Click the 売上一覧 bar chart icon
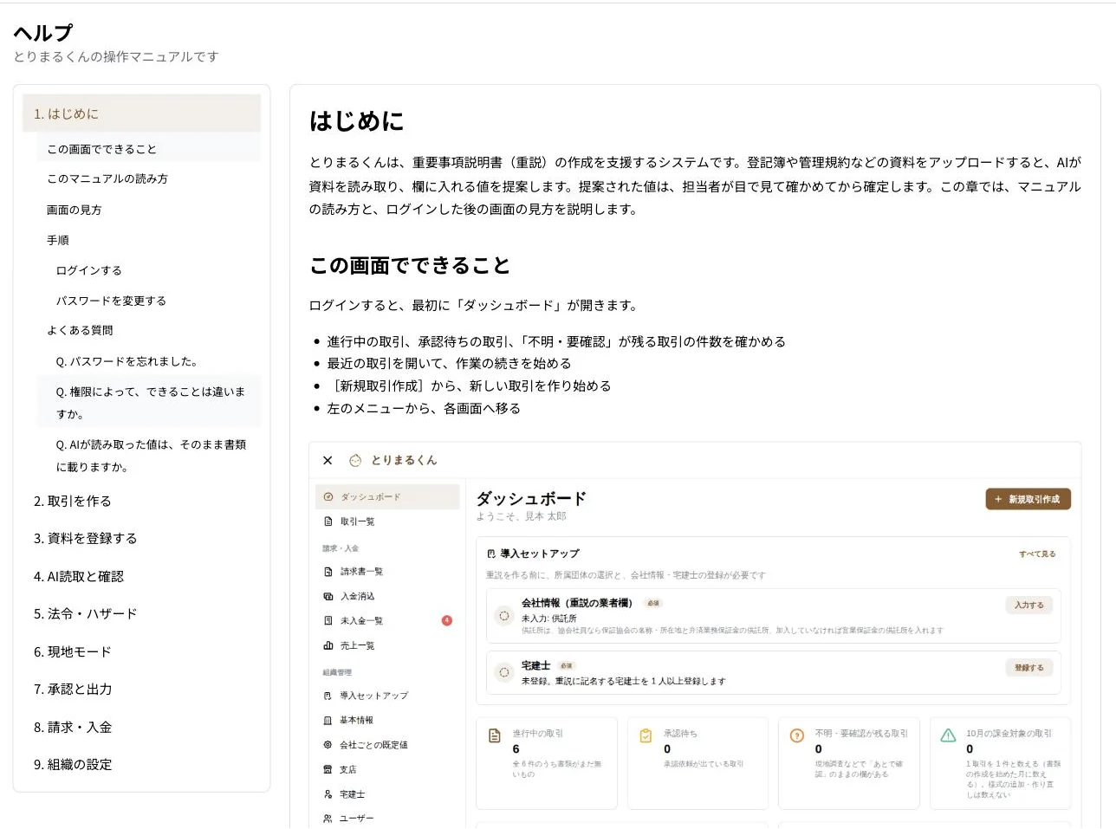 (x=328, y=645)
